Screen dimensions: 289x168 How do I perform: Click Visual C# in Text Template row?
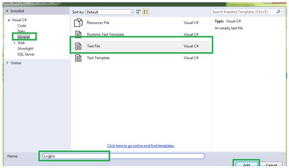click(191, 58)
